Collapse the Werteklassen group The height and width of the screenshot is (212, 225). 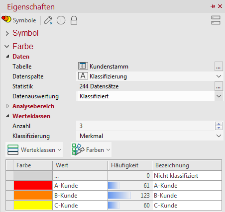click(7, 116)
